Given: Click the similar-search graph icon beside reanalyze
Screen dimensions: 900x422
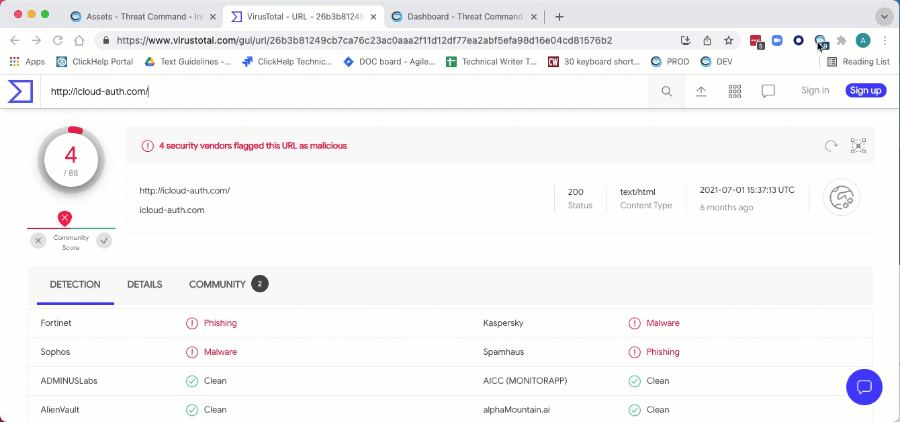Looking at the screenshot, I should (x=858, y=146).
